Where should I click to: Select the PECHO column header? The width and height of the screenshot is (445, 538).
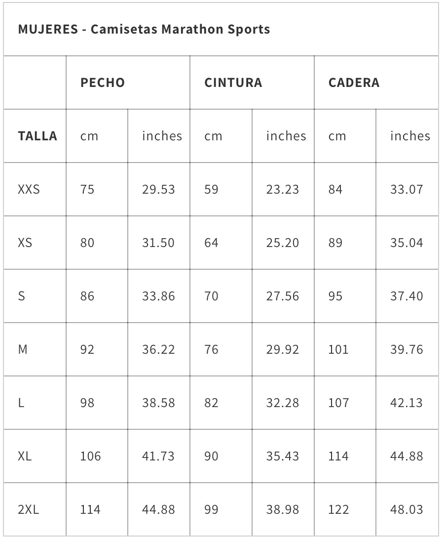point(103,83)
